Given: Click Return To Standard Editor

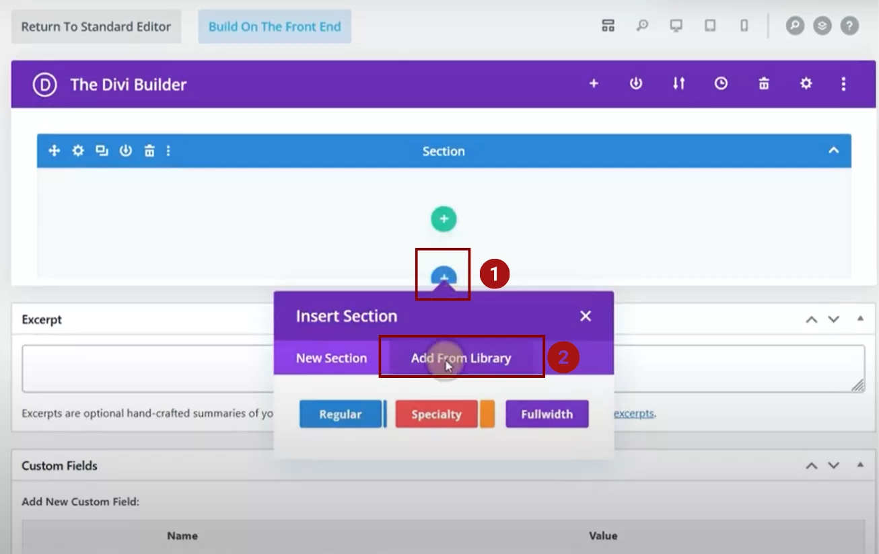Looking at the screenshot, I should tap(96, 27).
